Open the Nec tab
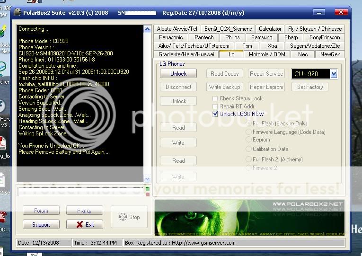362x256 pixels. click(x=303, y=54)
